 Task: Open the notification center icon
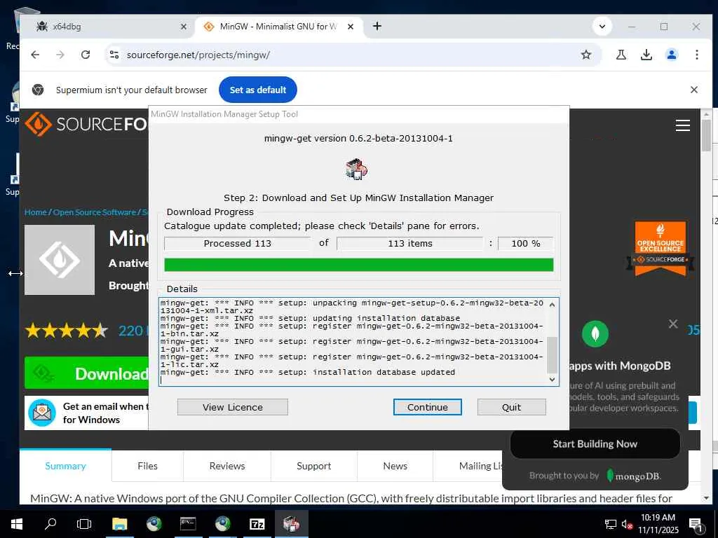(696, 525)
